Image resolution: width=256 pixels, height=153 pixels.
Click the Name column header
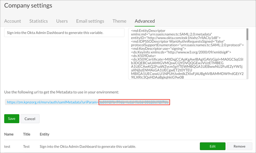(x=9, y=134)
